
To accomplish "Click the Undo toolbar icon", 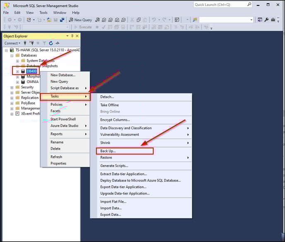I will coord(154,20).
